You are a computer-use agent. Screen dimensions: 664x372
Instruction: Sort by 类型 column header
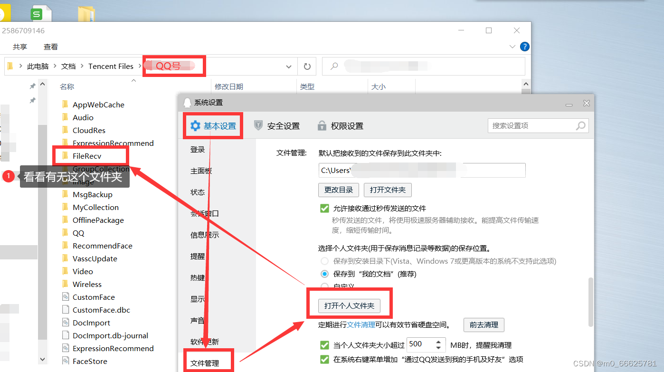(x=307, y=87)
